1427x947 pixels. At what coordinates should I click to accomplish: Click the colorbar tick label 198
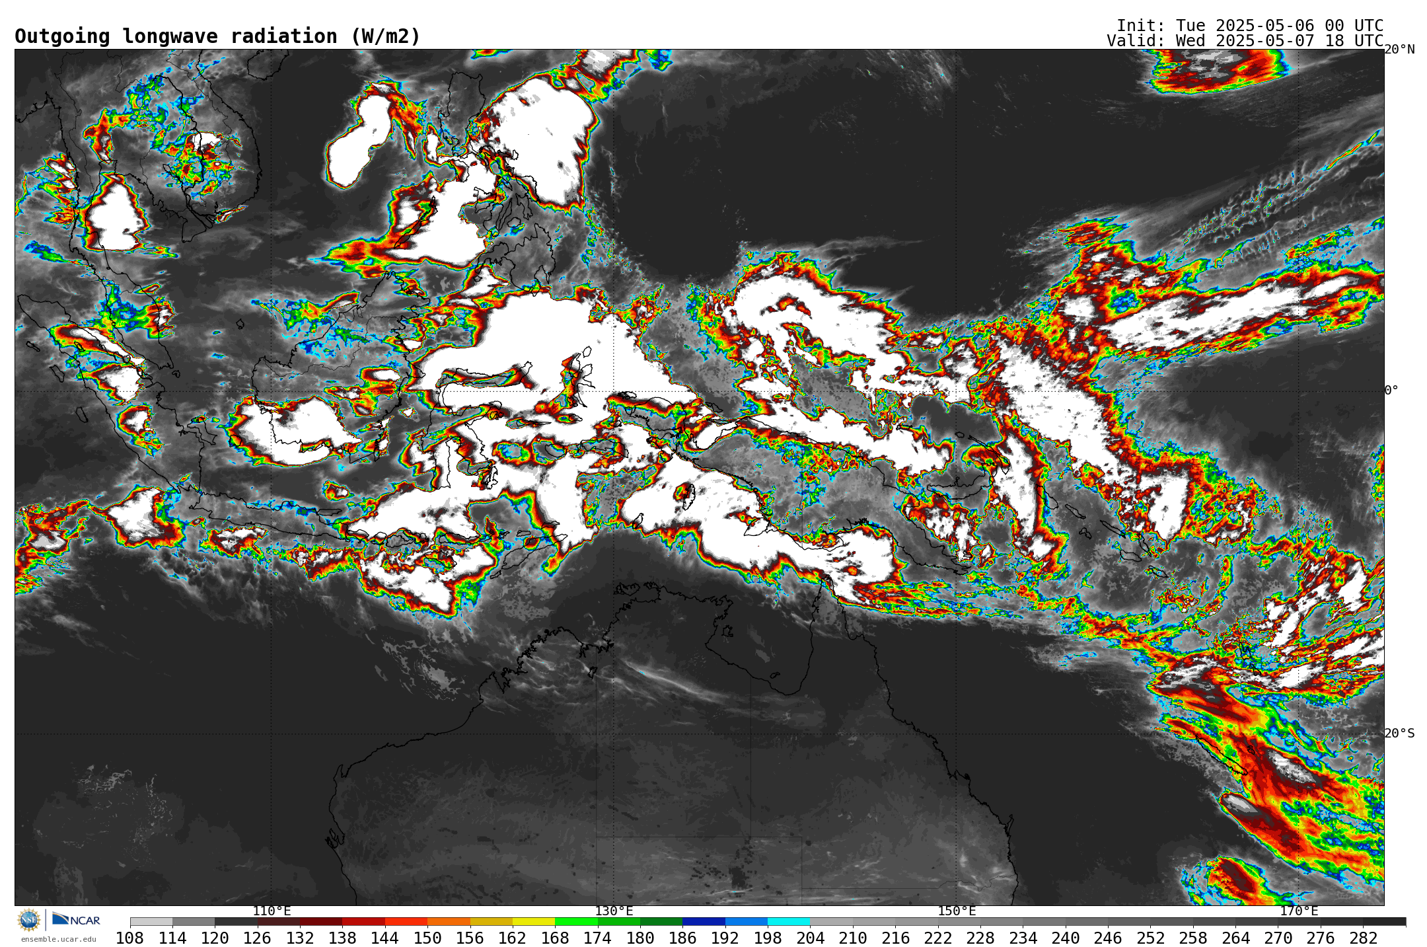[x=768, y=938]
